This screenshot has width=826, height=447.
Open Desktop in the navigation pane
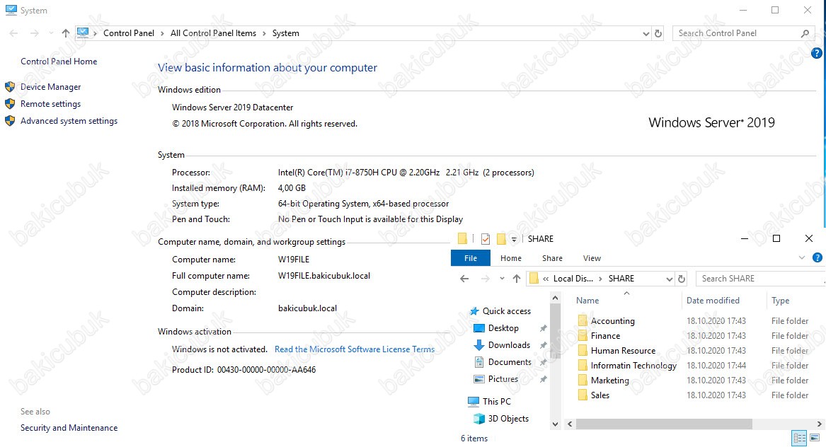tap(503, 328)
